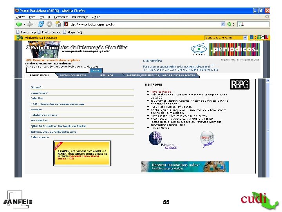Check the national publications only checkbox
Viewport: 282px width, 212px height.
point(213,66)
